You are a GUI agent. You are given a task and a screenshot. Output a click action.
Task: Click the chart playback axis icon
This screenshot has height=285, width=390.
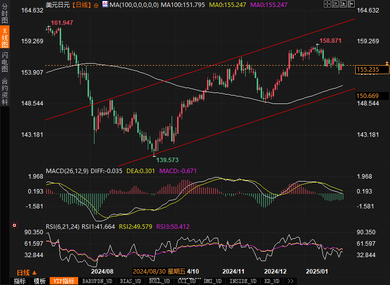[x=343, y=4]
